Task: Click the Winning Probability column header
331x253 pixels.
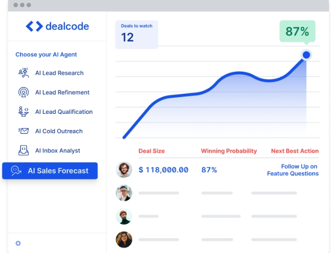Action: tap(229, 151)
